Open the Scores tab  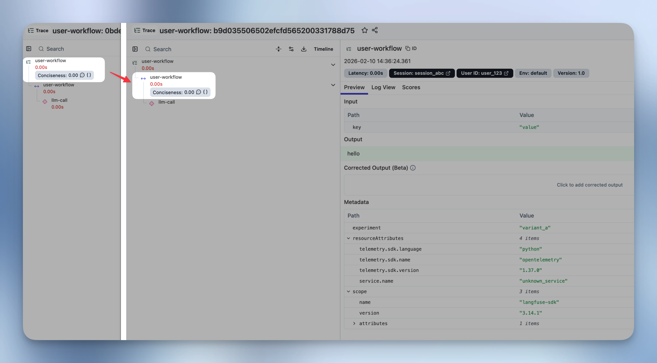click(411, 87)
